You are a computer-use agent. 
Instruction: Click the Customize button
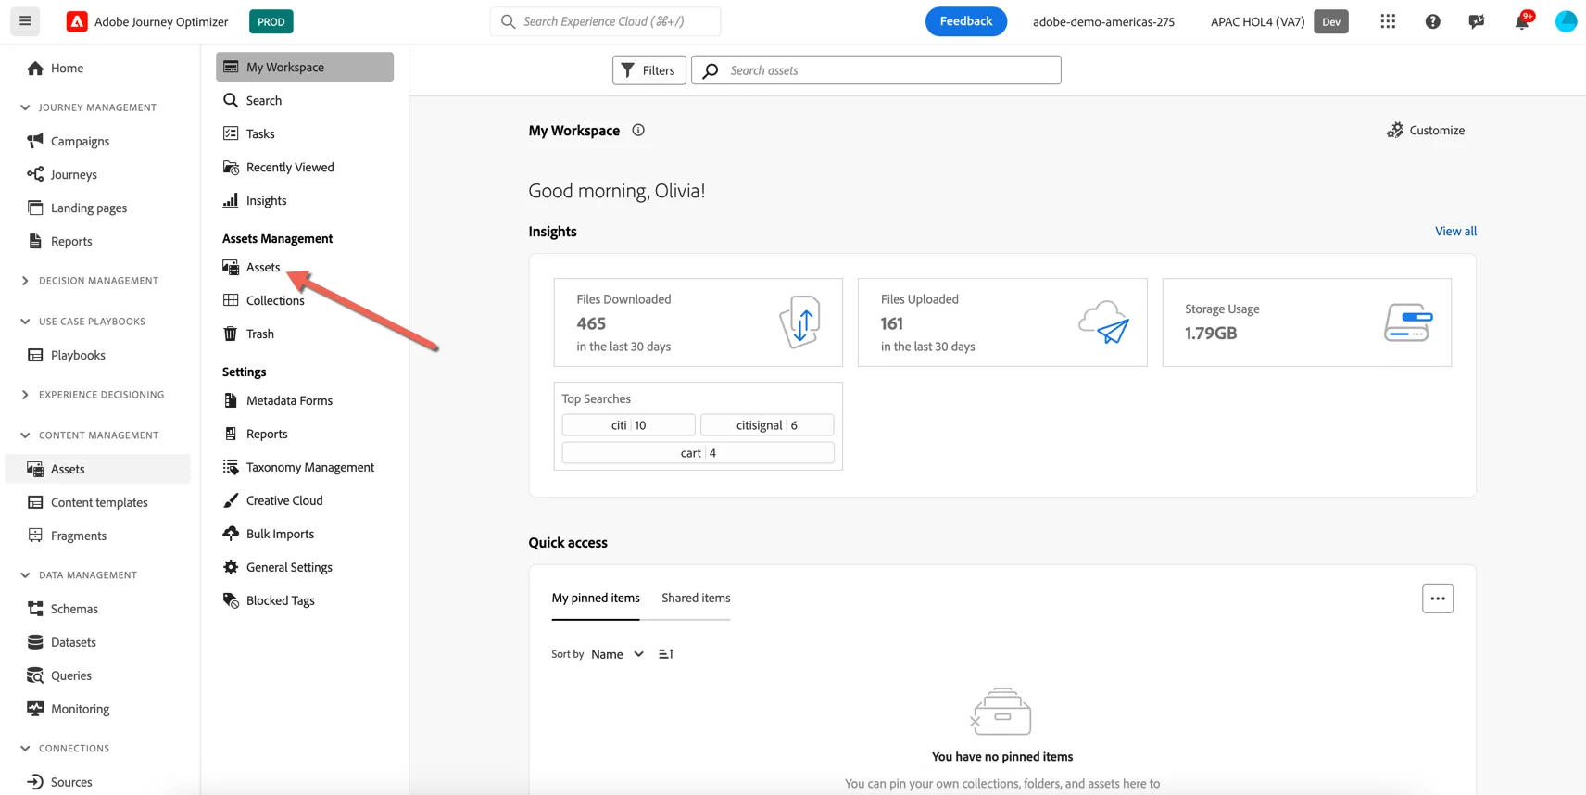coord(1426,131)
